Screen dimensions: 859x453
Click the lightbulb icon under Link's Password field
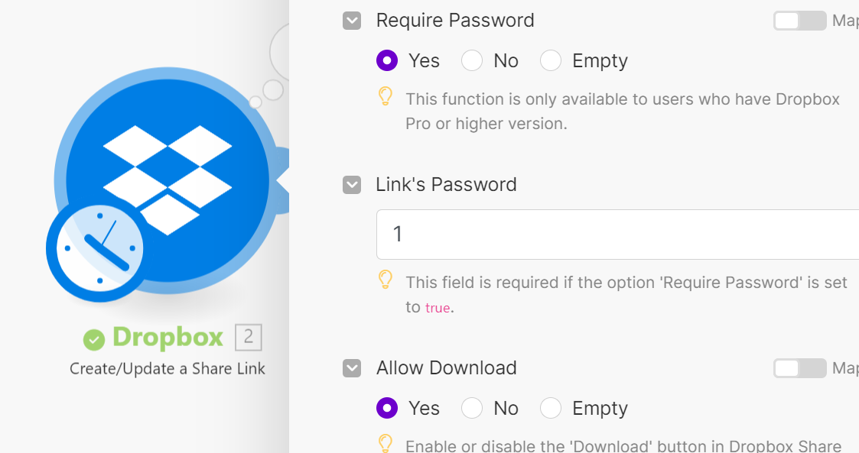pos(385,280)
